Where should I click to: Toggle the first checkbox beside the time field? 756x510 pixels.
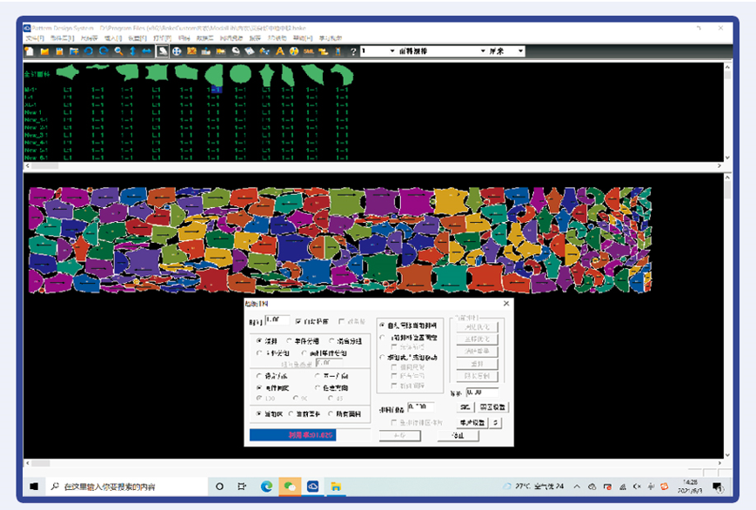coord(298,321)
